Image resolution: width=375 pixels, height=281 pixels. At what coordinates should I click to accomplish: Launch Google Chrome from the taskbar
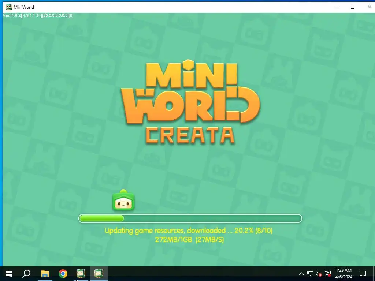coord(63,274)
